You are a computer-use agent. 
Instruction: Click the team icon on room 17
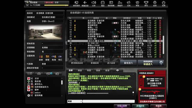pos(85,52)
